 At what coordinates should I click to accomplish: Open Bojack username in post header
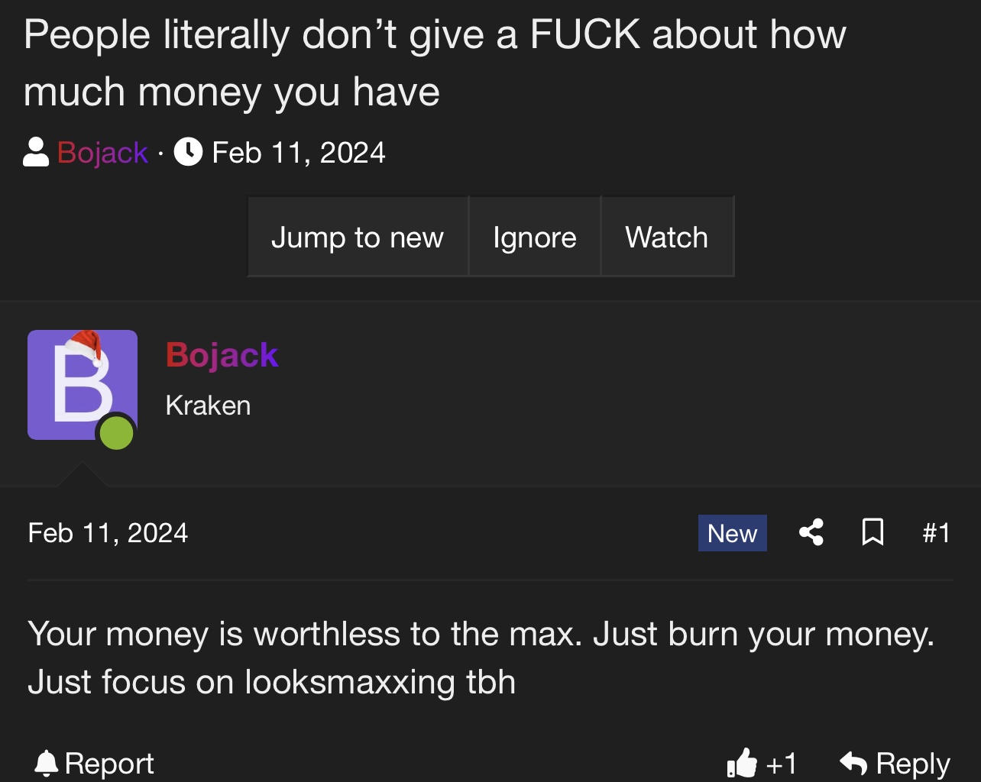tap(222, 355)
